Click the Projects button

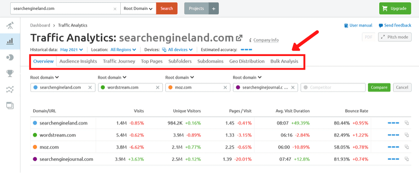(x=196, y=9)
